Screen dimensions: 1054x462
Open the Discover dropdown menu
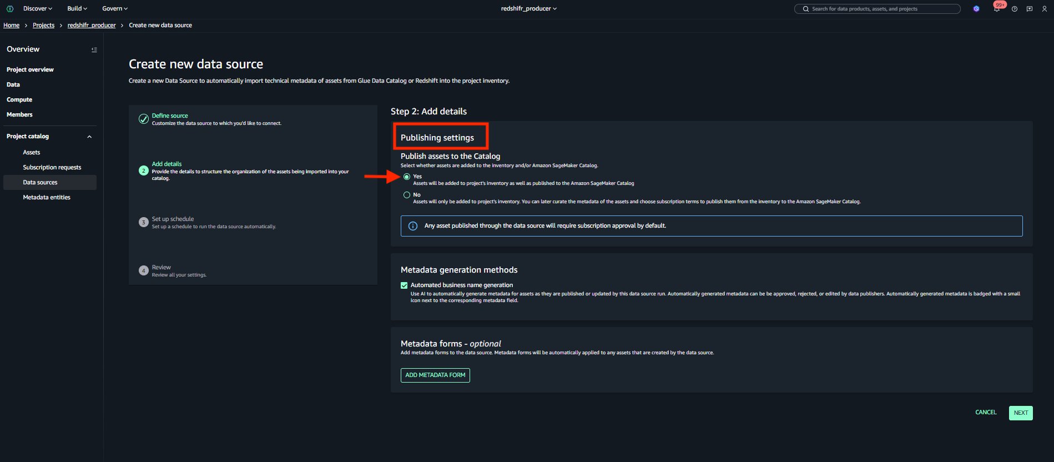[38, 9]
